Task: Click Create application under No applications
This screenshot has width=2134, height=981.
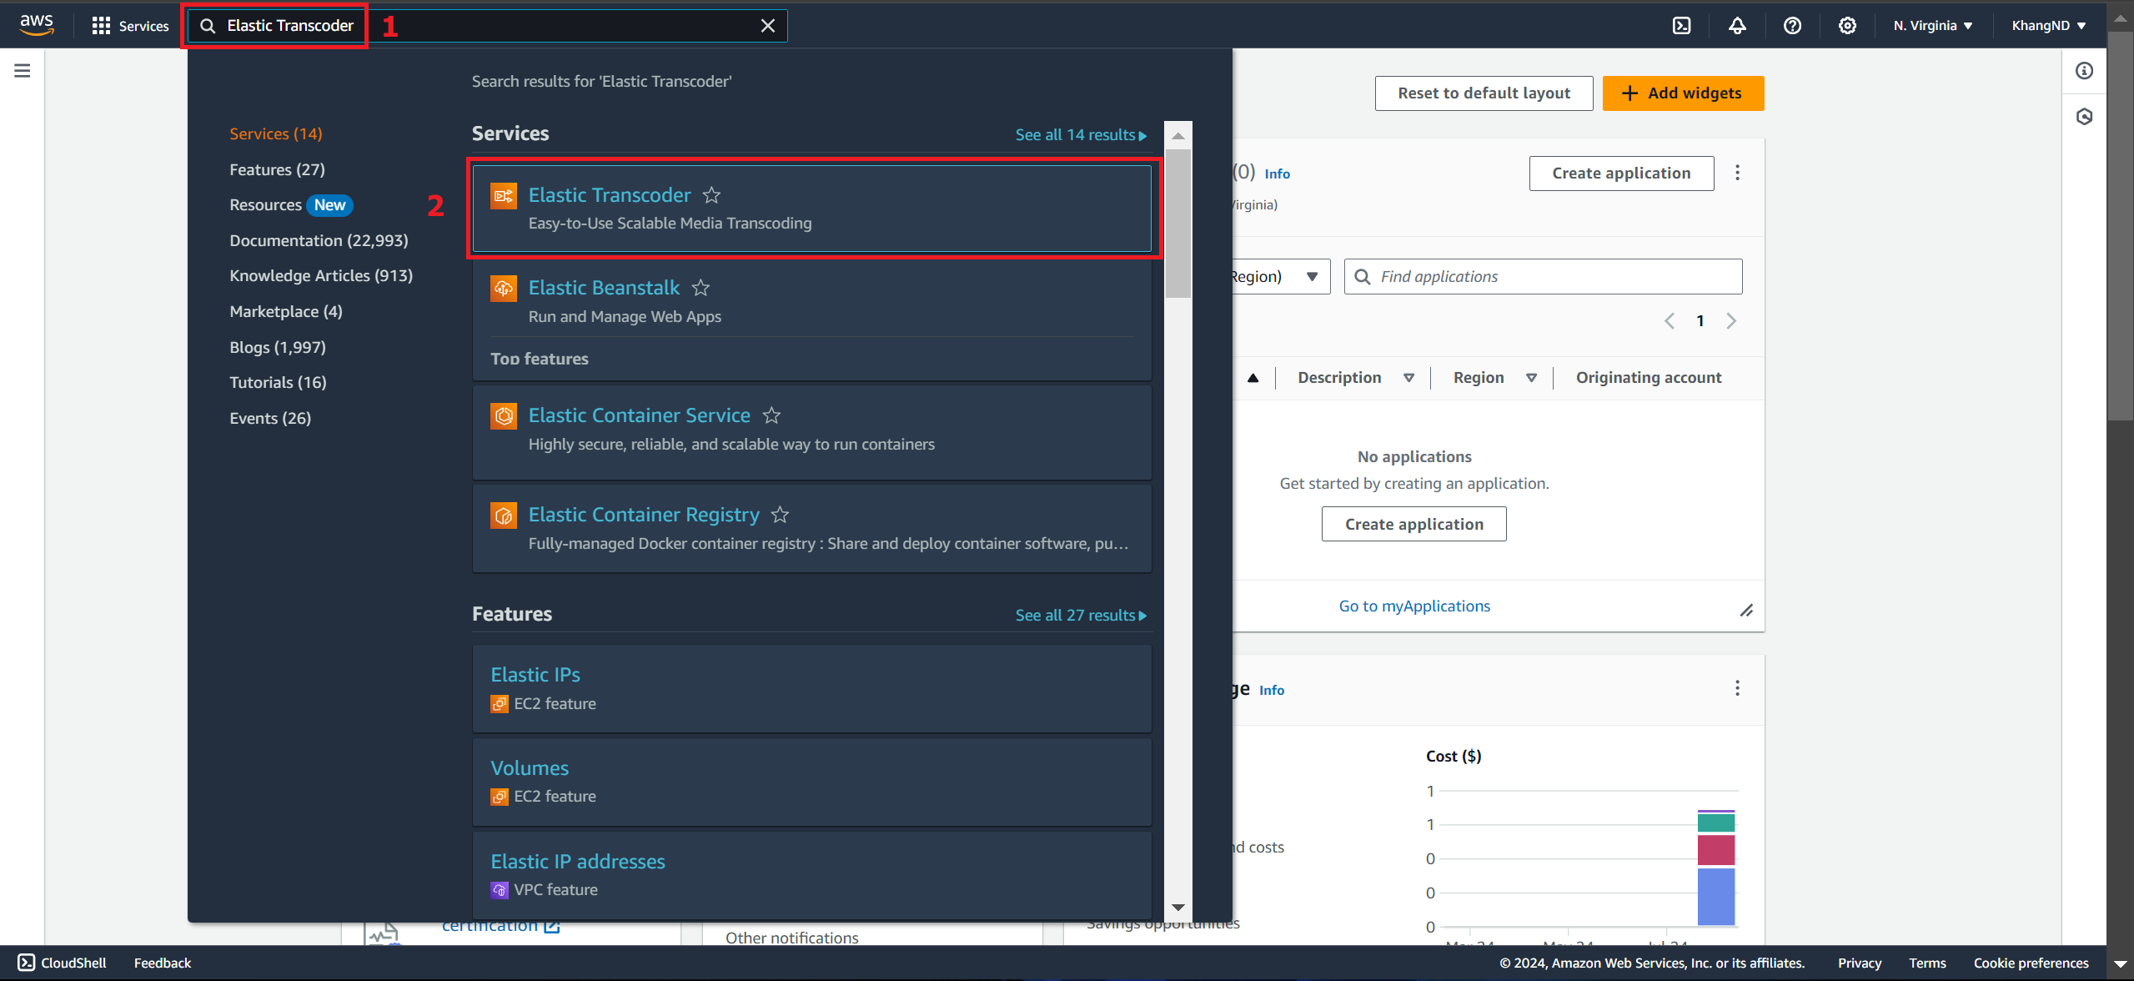Action: 1413,524
